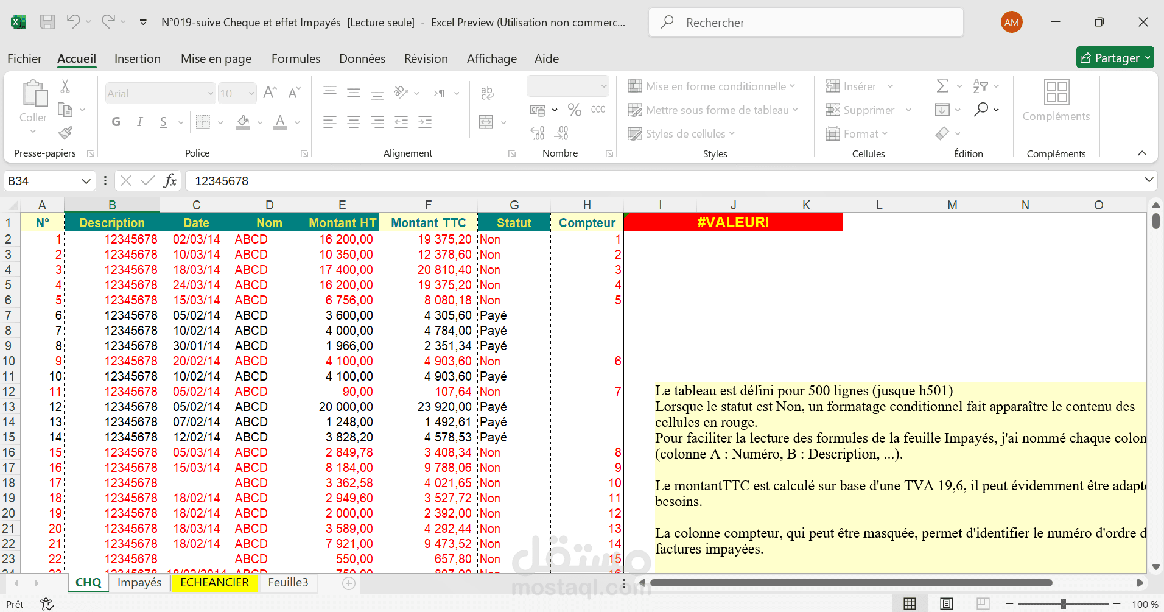Increase font size with larger A icon

coord(270,93)
